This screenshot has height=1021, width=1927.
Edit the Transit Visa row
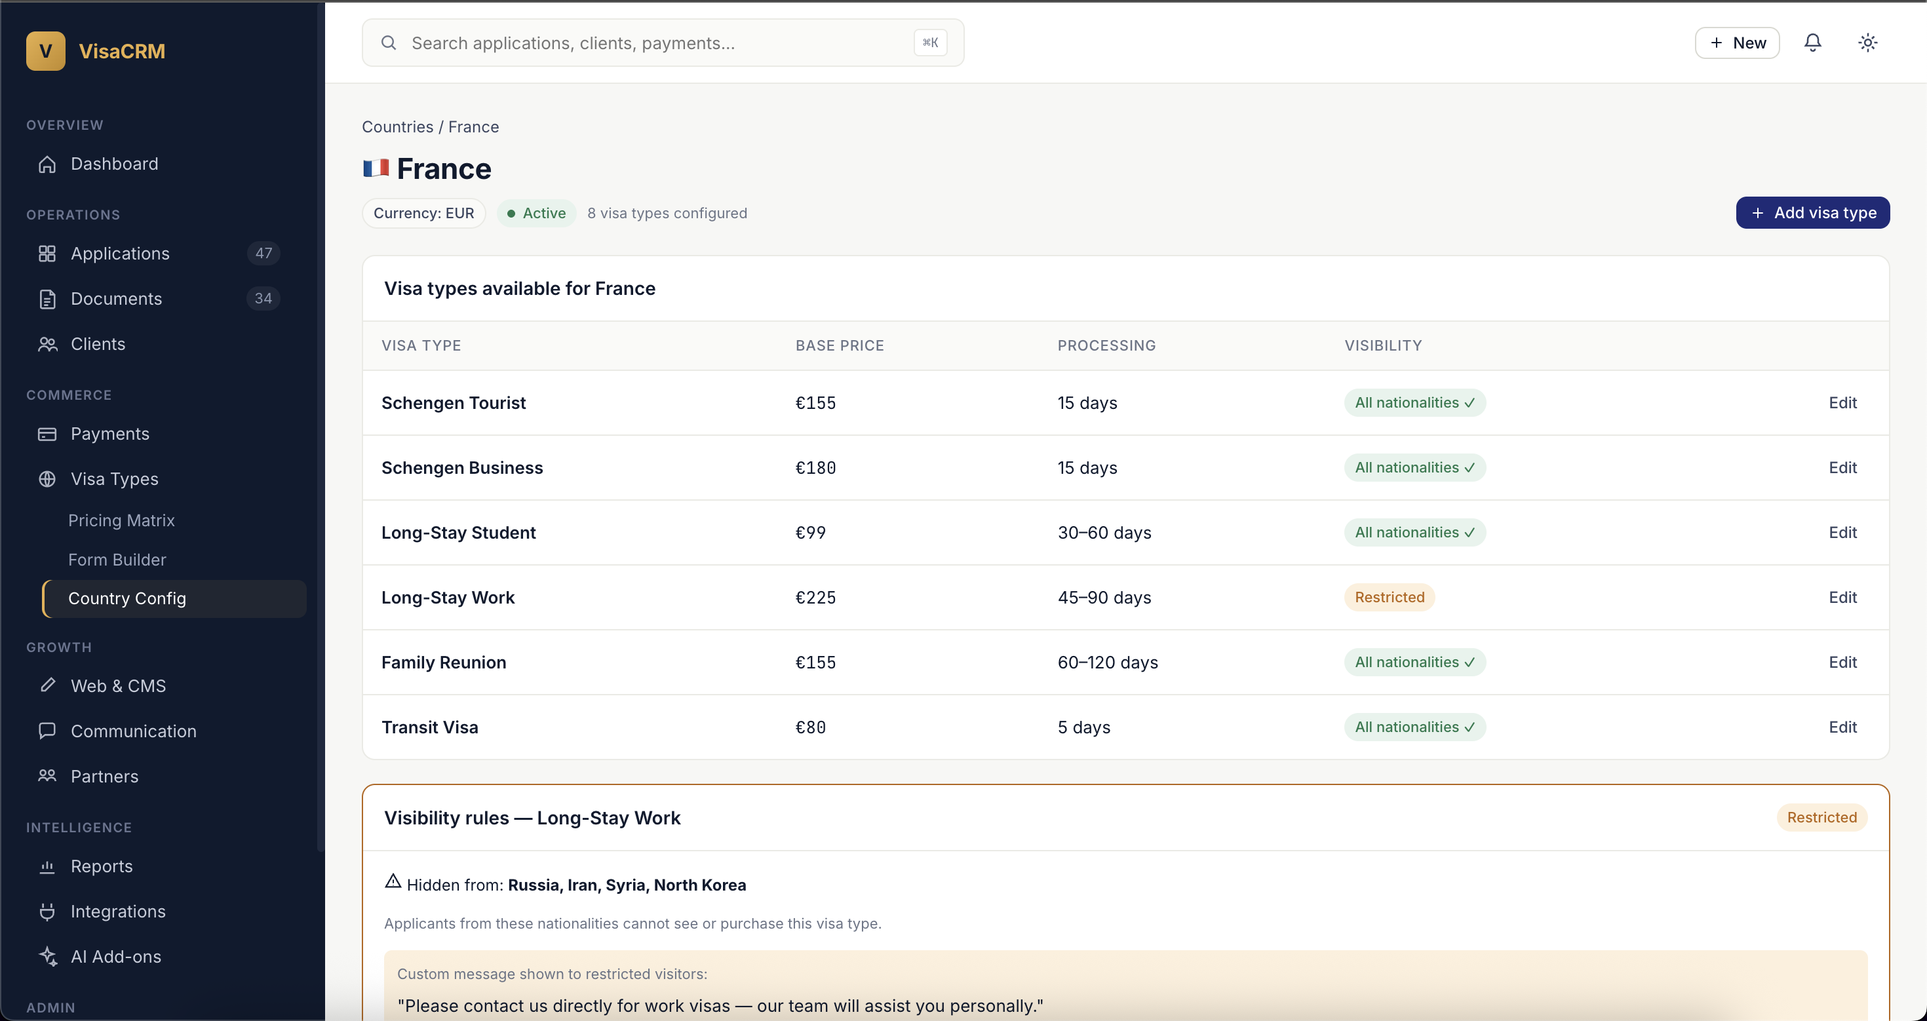[1842, 727]
